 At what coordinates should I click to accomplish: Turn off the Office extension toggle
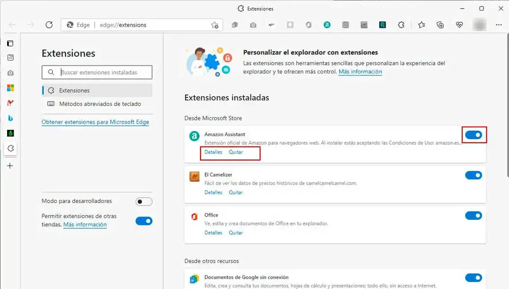(x=473, y=216)
